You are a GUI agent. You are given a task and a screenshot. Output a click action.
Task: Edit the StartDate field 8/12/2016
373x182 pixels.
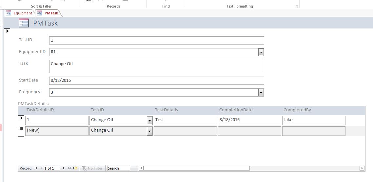(157, 81)
